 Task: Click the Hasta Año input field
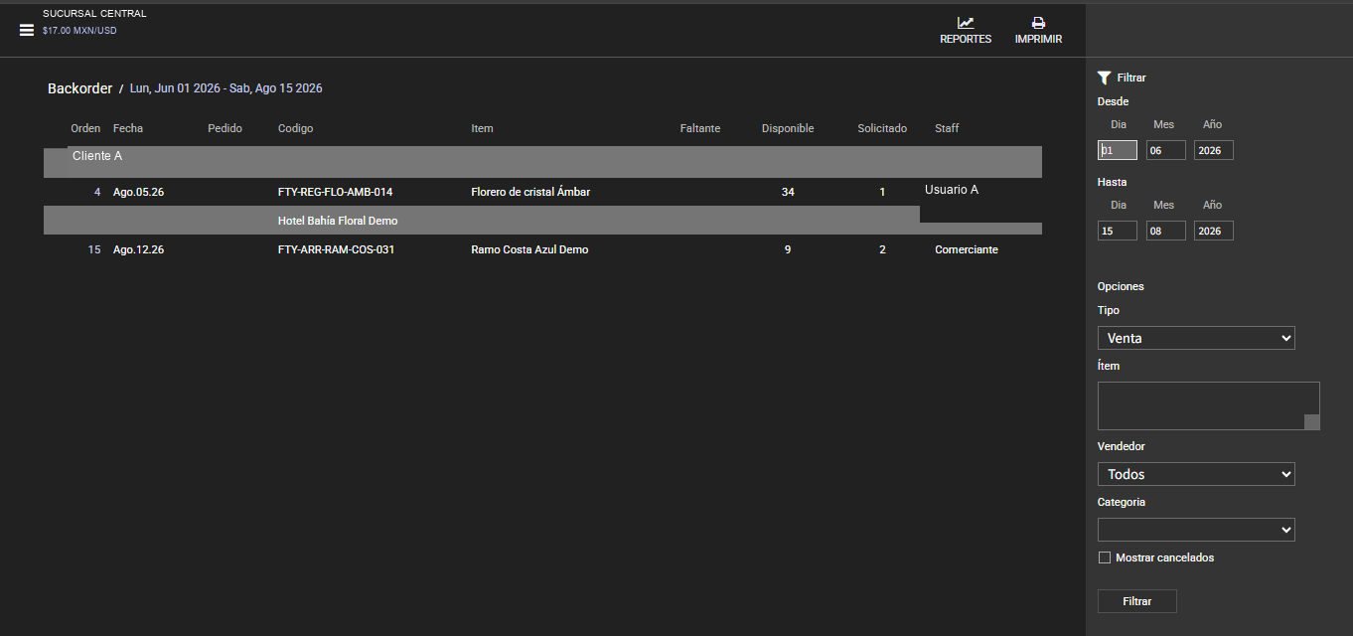[x=1214, y=231]
